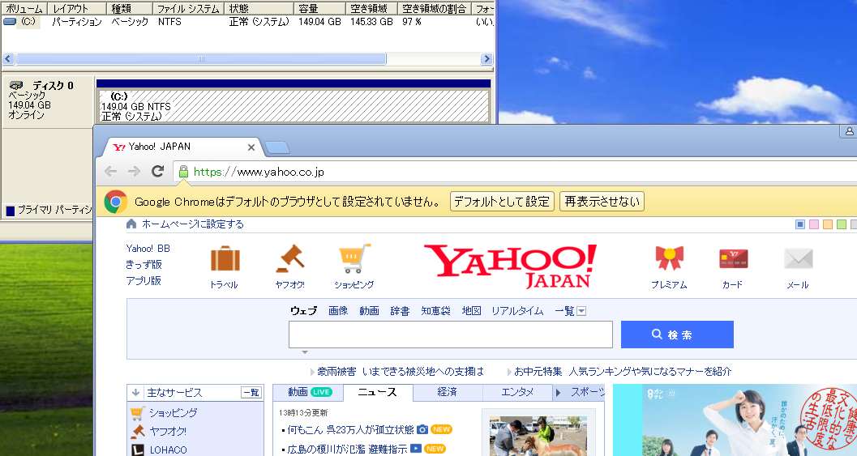Switch to the ニュース tab
Screen dimensions: 857x456
[x=378, y=392]
